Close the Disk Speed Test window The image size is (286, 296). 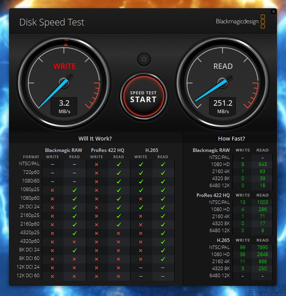coord(273,12)
